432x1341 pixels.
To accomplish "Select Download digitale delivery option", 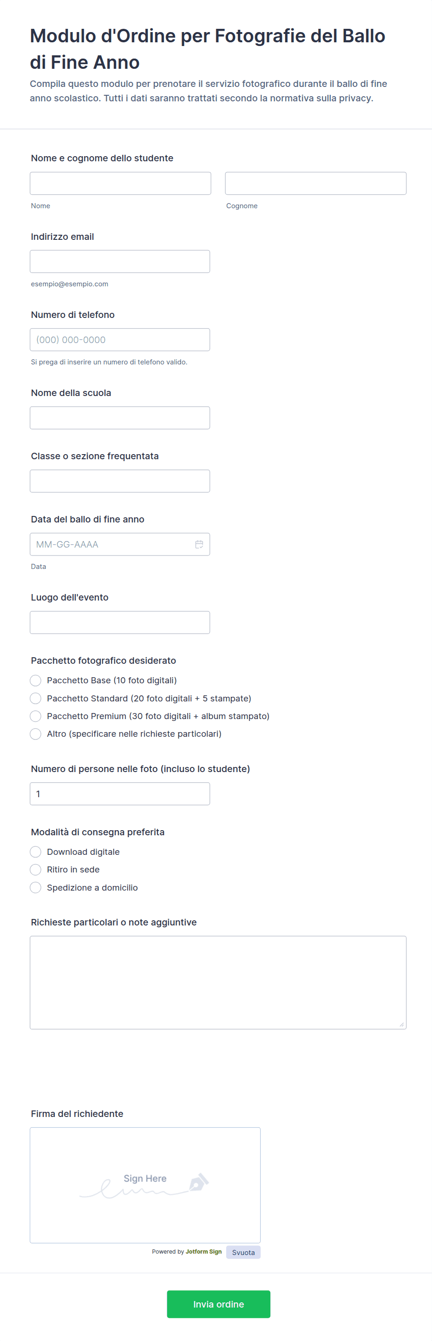I will pyautogui.click(x=36, y=852).
